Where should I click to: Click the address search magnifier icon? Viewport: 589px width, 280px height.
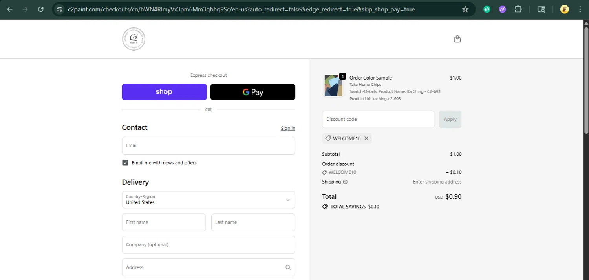point(288,267)
